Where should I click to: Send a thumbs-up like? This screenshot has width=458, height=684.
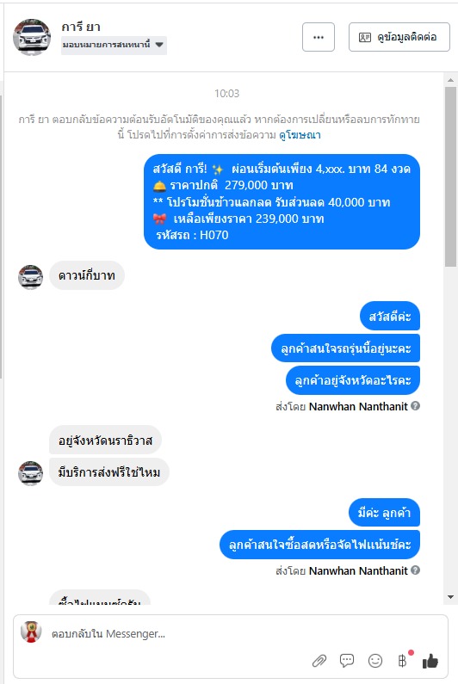click(430, 661)
